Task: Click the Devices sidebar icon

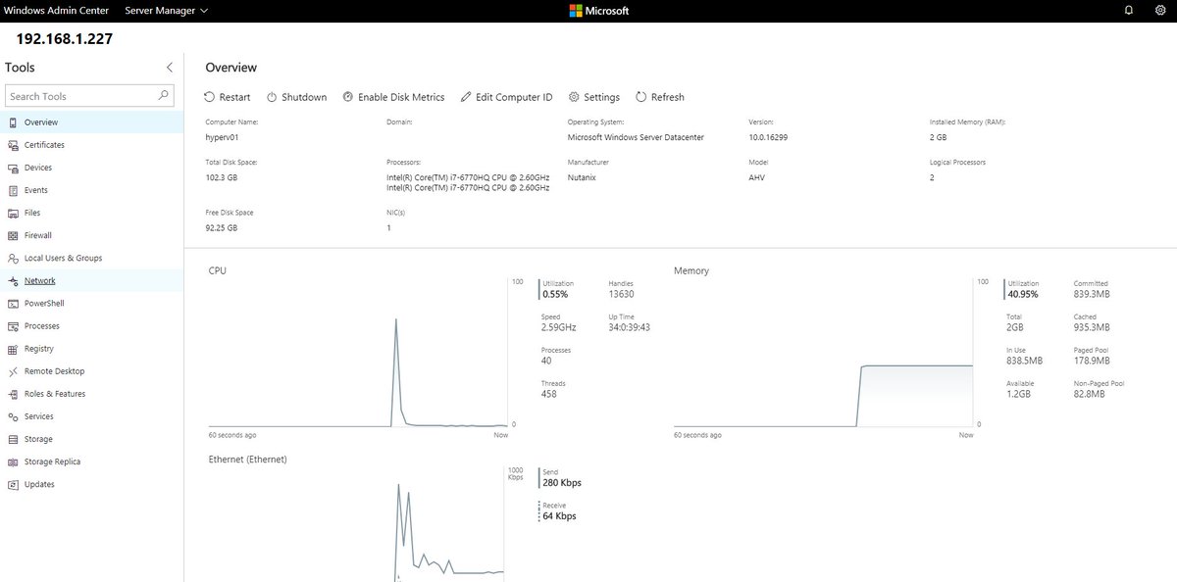Action: pyautogui.click(x=13, y=168)
